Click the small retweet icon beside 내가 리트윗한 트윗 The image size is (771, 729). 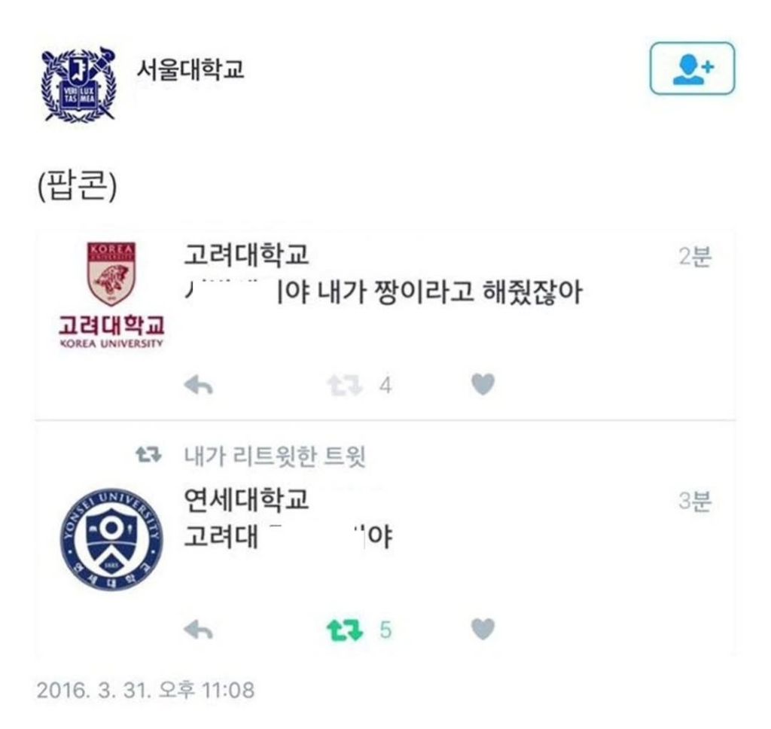pos(148,455)
